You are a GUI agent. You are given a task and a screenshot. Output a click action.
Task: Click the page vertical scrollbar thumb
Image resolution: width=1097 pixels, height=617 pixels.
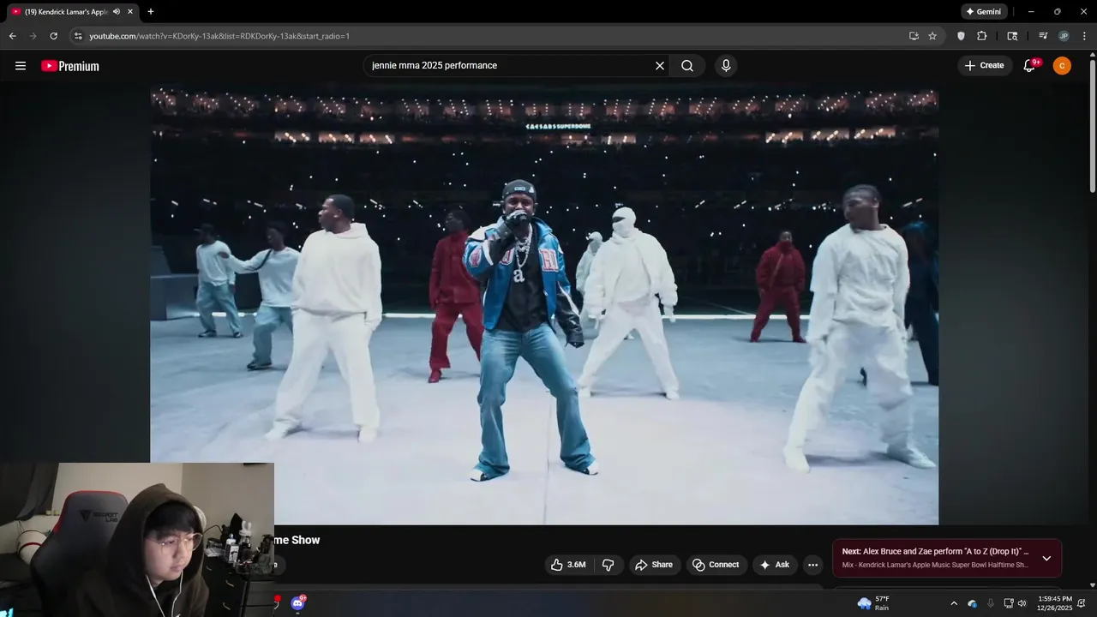[1092, 126]
